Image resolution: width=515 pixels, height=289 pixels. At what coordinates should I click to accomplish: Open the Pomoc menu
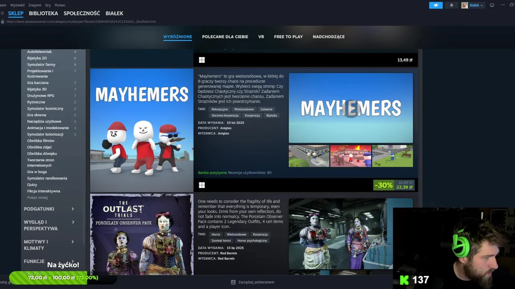pyautogui.click(x=60, y=5)
